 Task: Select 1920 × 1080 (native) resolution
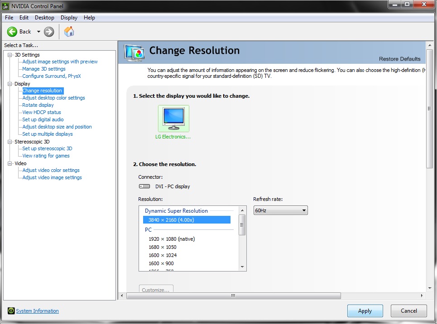click(x=172, y=239)
